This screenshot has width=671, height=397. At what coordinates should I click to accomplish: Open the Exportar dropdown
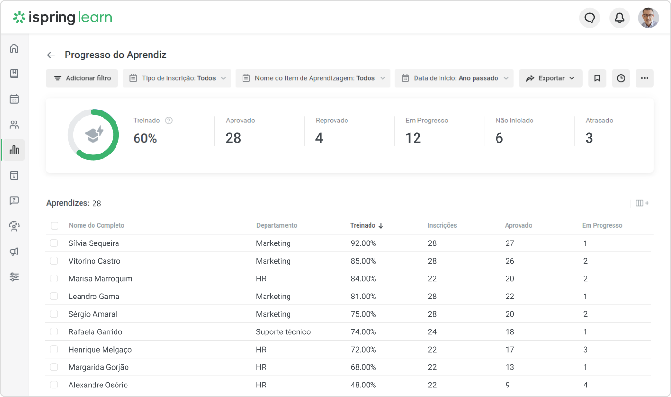coord(551,78)
